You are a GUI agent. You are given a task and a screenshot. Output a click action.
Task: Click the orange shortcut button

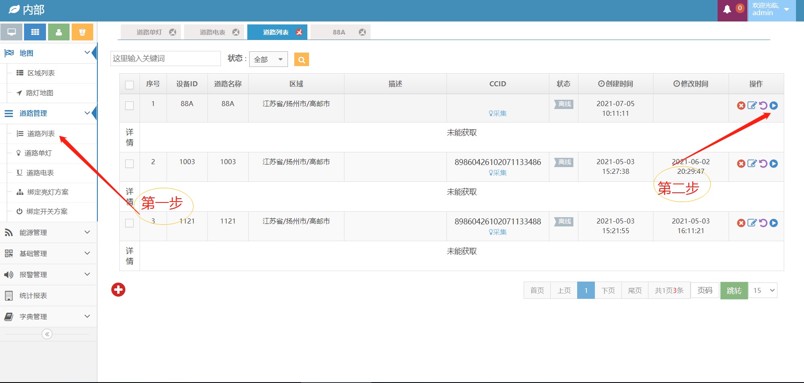tap(82, 32)
